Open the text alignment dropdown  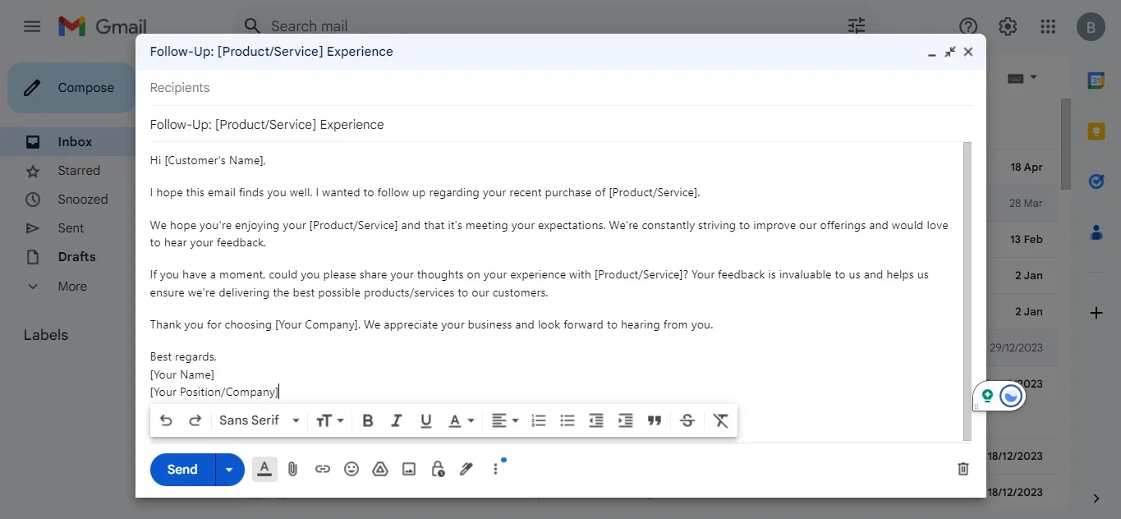[x=505, y=420]
